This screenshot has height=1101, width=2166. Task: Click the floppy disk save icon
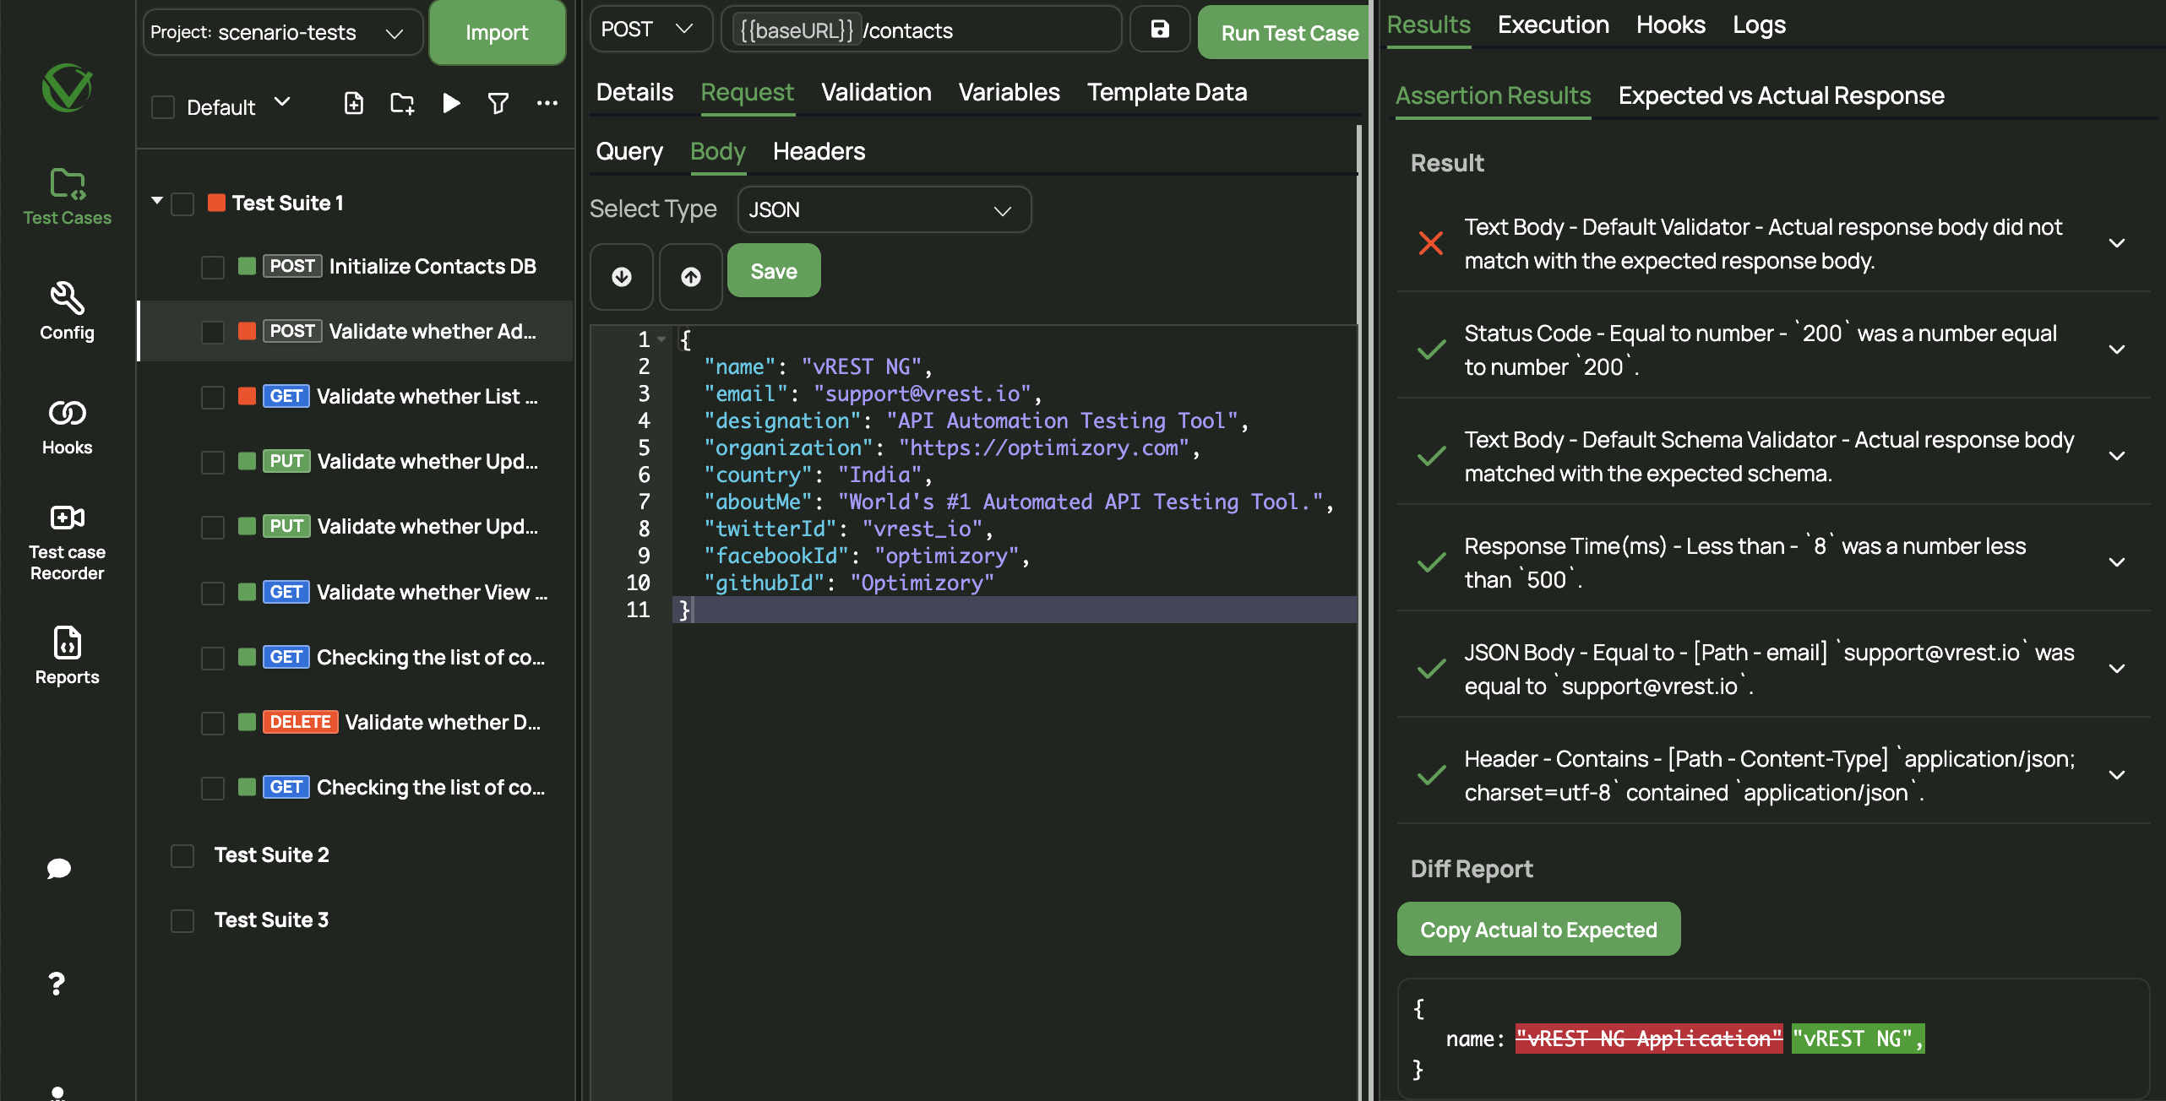click(x=1160, y=30)
